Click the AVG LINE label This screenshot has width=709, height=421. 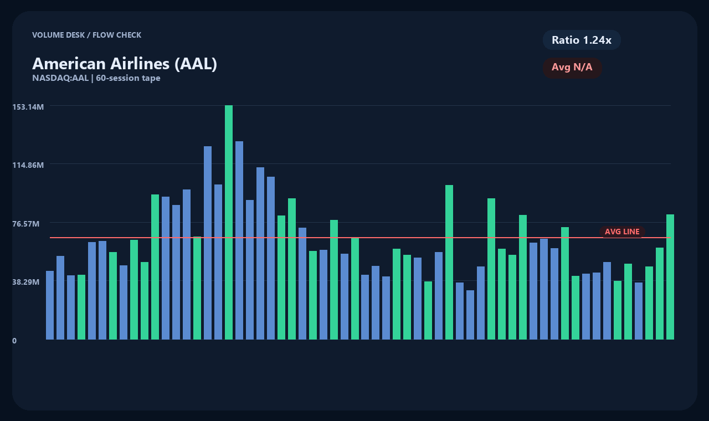(622, 232)
